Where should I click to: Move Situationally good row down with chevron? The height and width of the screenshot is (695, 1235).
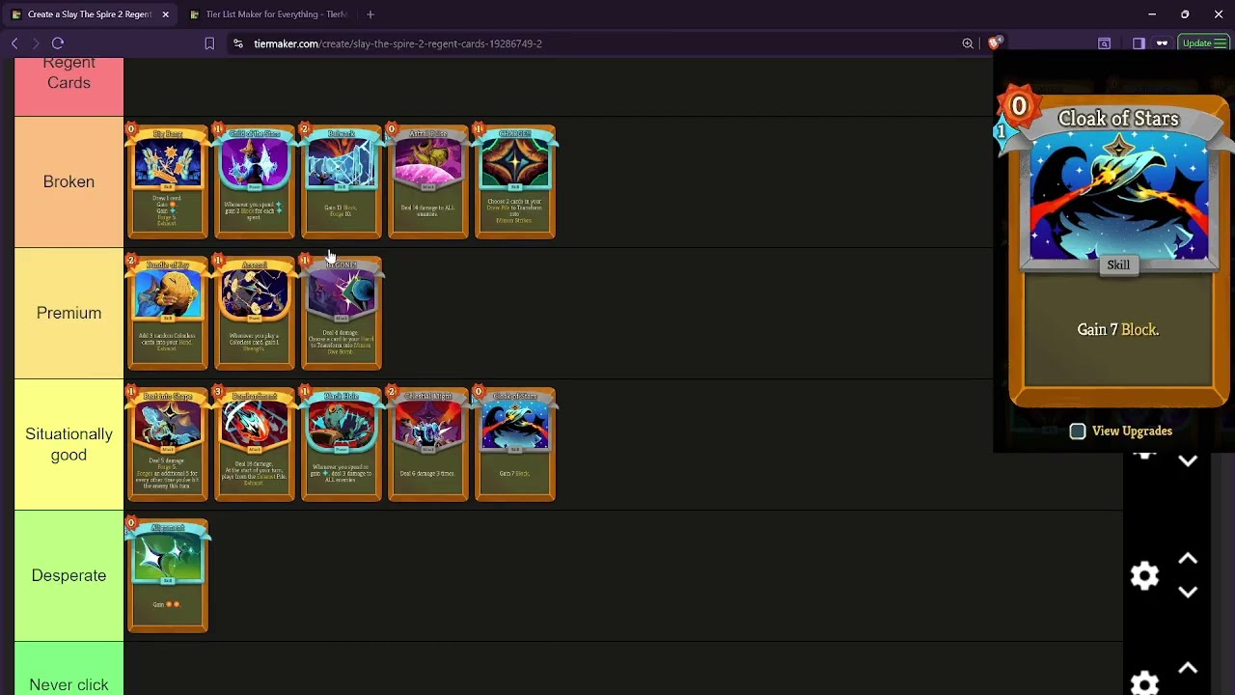click(x=1188, y=461)
